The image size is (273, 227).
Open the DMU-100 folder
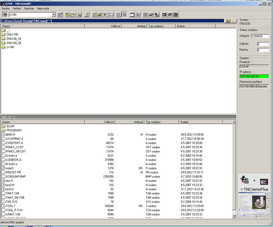coord(12,35)
